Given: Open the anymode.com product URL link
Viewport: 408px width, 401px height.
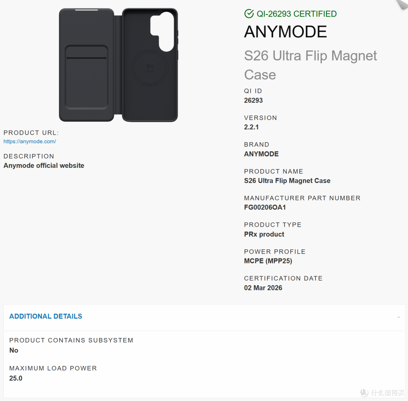Looking at the screenshot, I should click(x=30, y=141).
